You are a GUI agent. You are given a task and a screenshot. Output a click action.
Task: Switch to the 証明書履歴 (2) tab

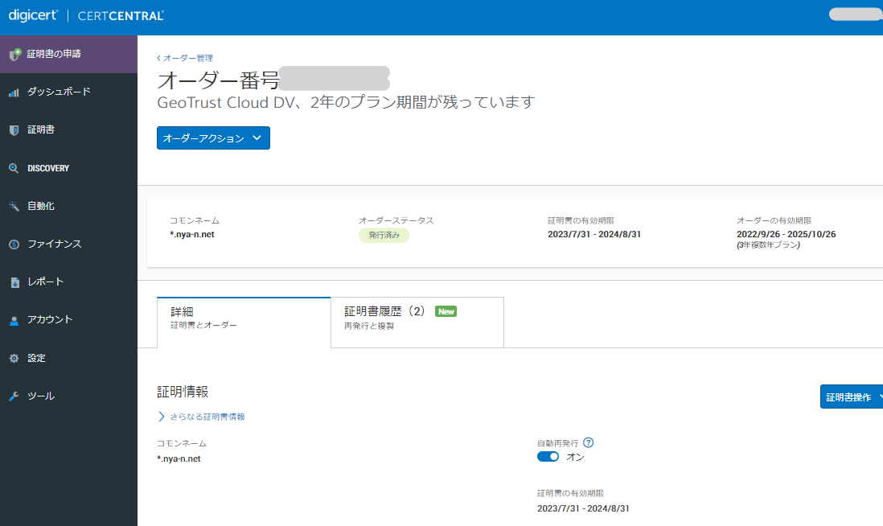[x=417, y=323]
